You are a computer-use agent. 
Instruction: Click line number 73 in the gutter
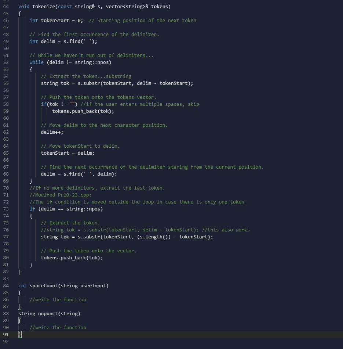pyautogui.click(x=6, y=209)
